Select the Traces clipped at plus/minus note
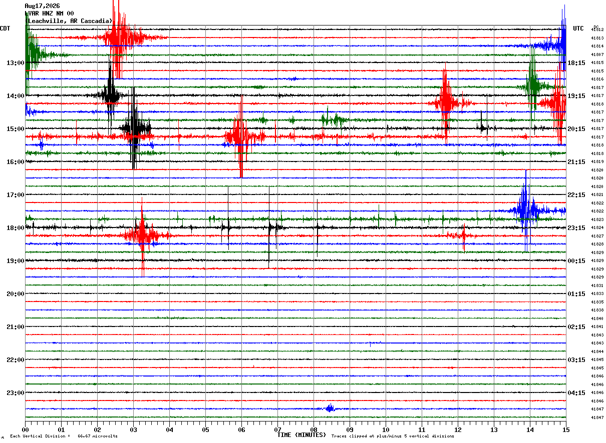The image size is (606, 443). 393,436
